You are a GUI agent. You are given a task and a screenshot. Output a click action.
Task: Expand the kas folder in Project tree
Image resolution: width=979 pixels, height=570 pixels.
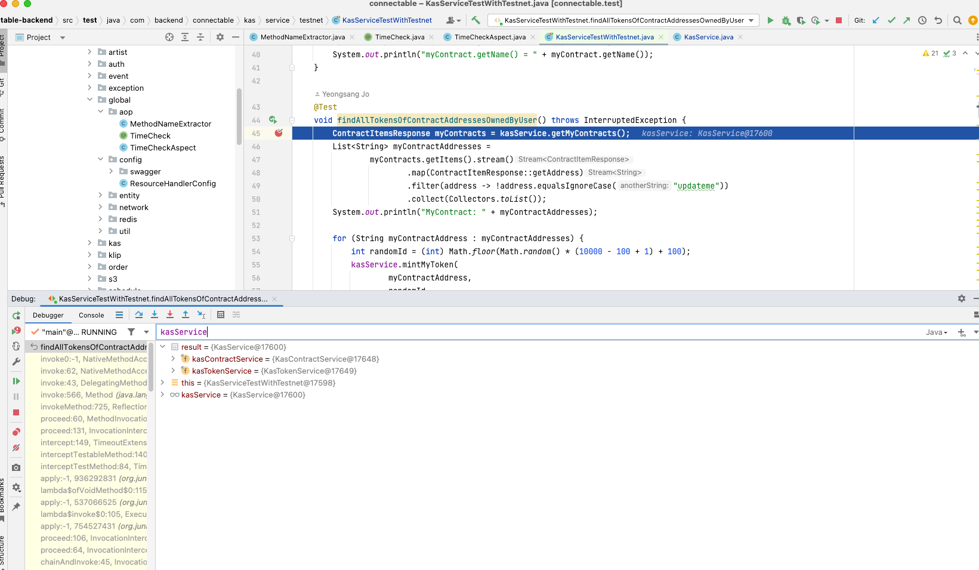tap(89, 243)
